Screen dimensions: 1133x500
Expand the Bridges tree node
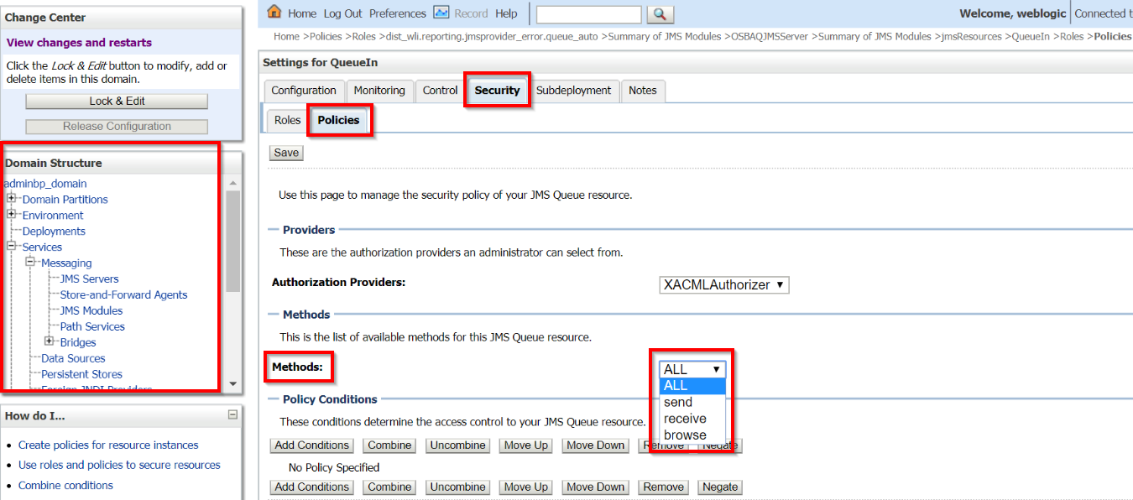pos(50,341)
